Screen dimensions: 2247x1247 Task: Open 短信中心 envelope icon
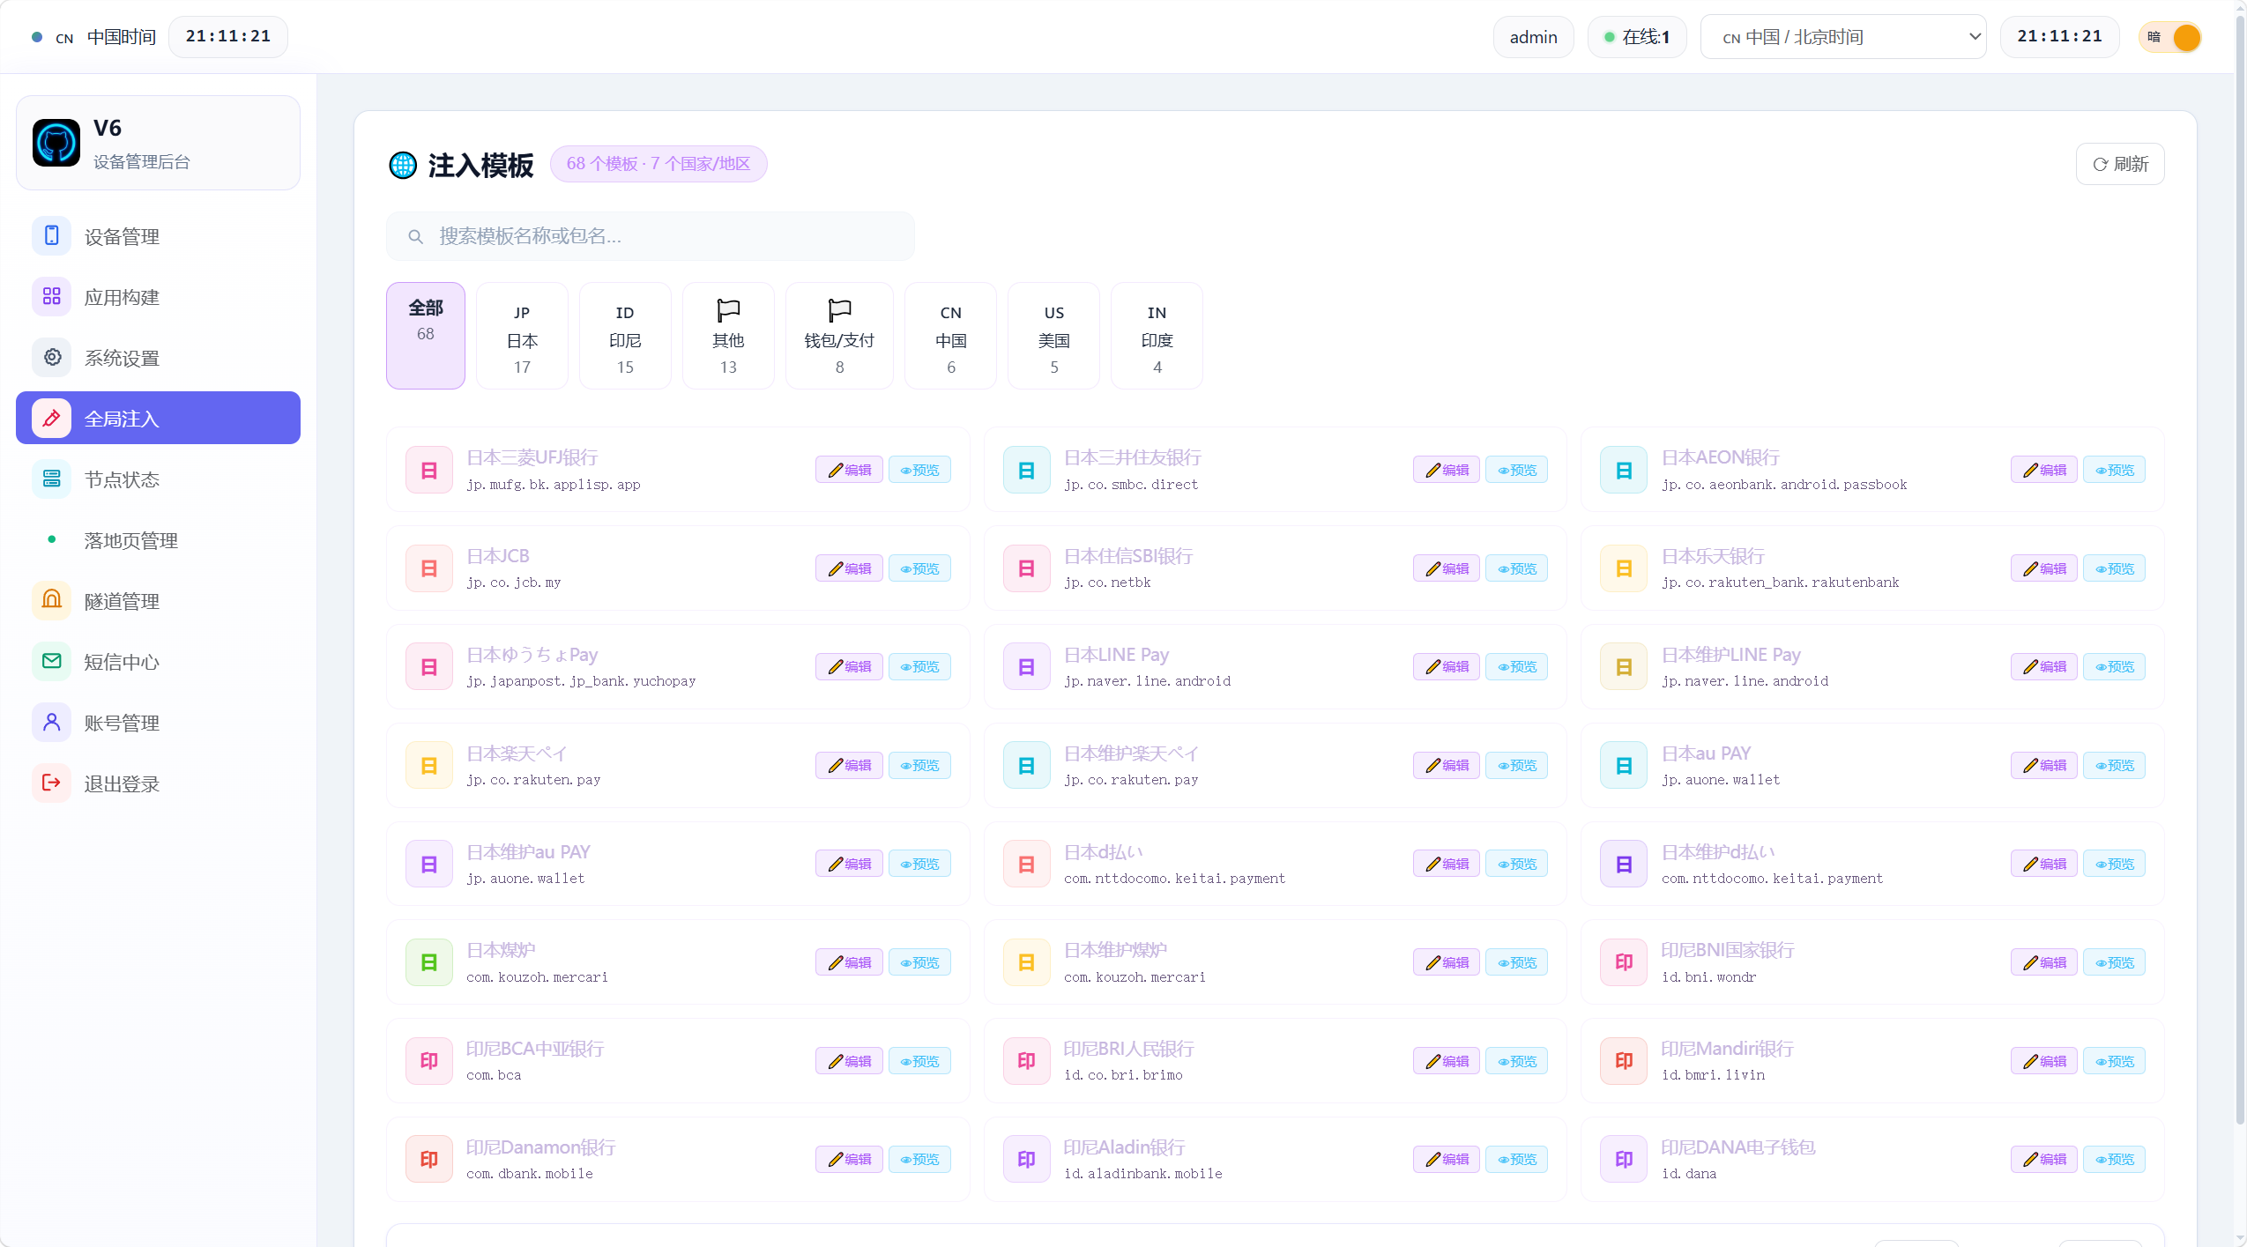52,662
